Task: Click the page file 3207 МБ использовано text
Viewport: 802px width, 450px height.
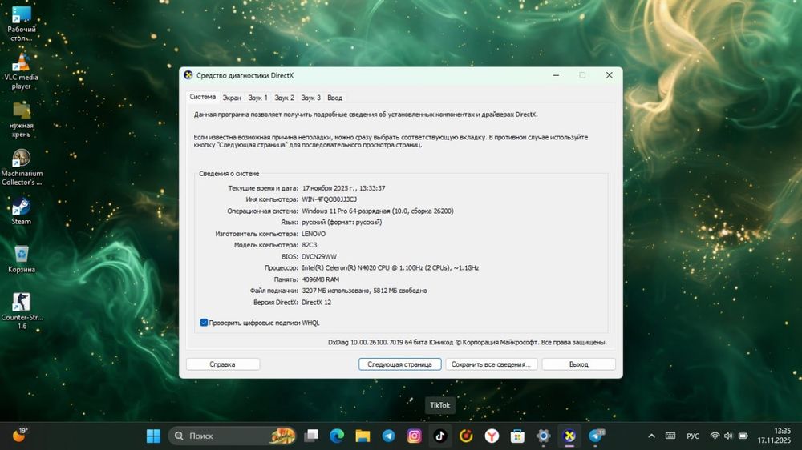Action: 365,291
